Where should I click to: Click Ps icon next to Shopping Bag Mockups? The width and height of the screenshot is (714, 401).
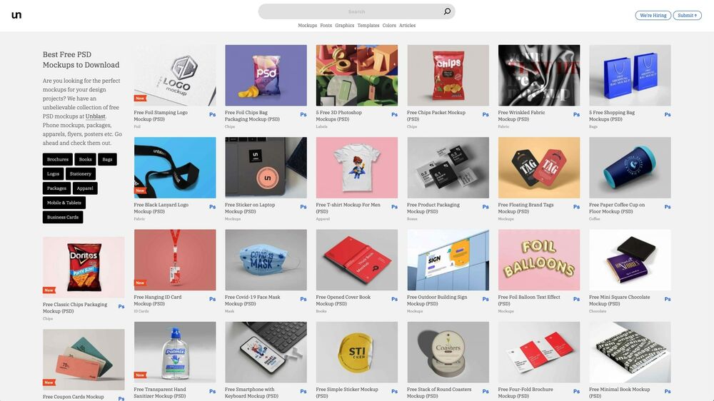point(668,115)
